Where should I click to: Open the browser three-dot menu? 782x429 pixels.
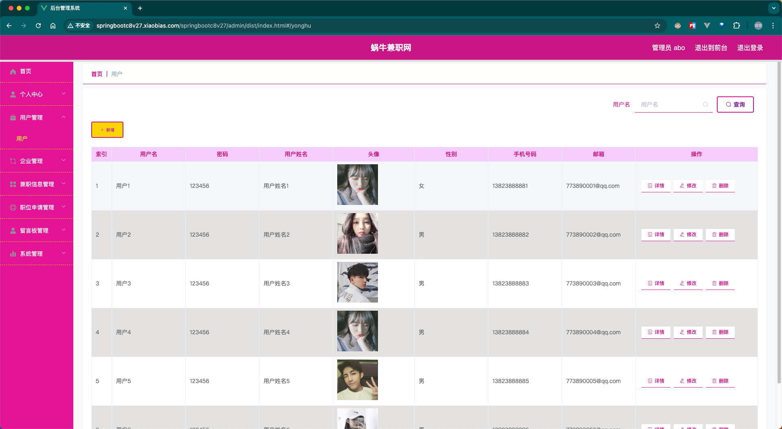(x=773, y=26)
